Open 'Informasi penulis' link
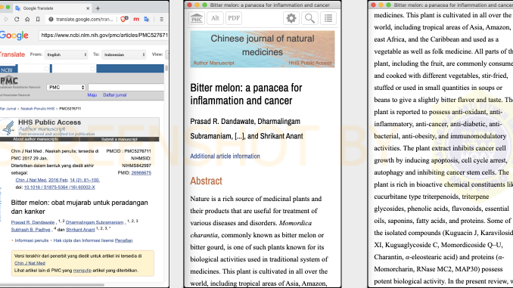 pos(32,240)
